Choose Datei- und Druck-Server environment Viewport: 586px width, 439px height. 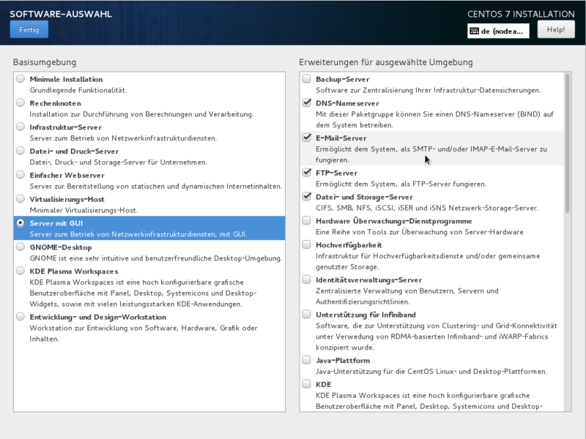coord(21,151)
